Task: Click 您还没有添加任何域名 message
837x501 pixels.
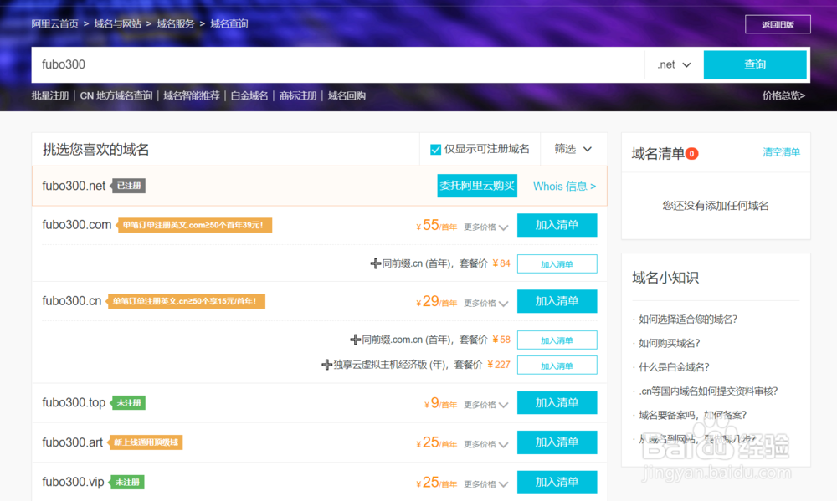Action: point(716,206)
